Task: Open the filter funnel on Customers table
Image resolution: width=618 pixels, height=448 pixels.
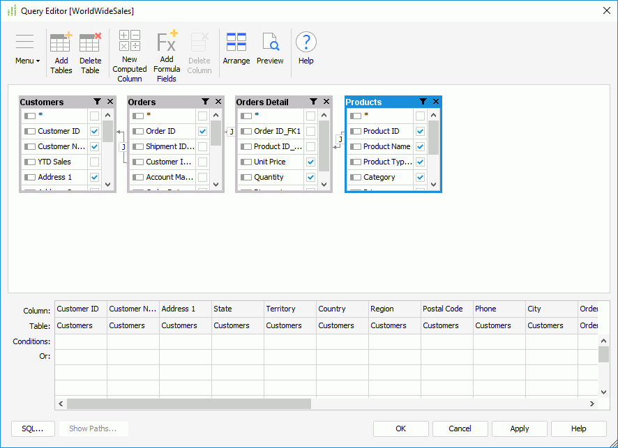Action: tap(98, 101)
